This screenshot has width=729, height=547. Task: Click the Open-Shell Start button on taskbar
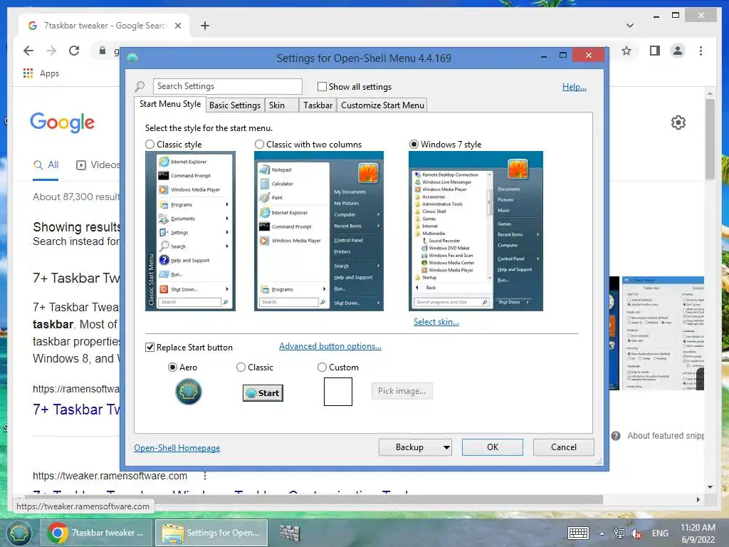pyautogui.click(x=18, y=533)
